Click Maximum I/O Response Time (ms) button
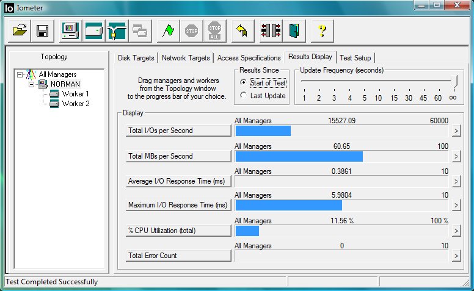The image size is (474, 291). pos(178,205)
